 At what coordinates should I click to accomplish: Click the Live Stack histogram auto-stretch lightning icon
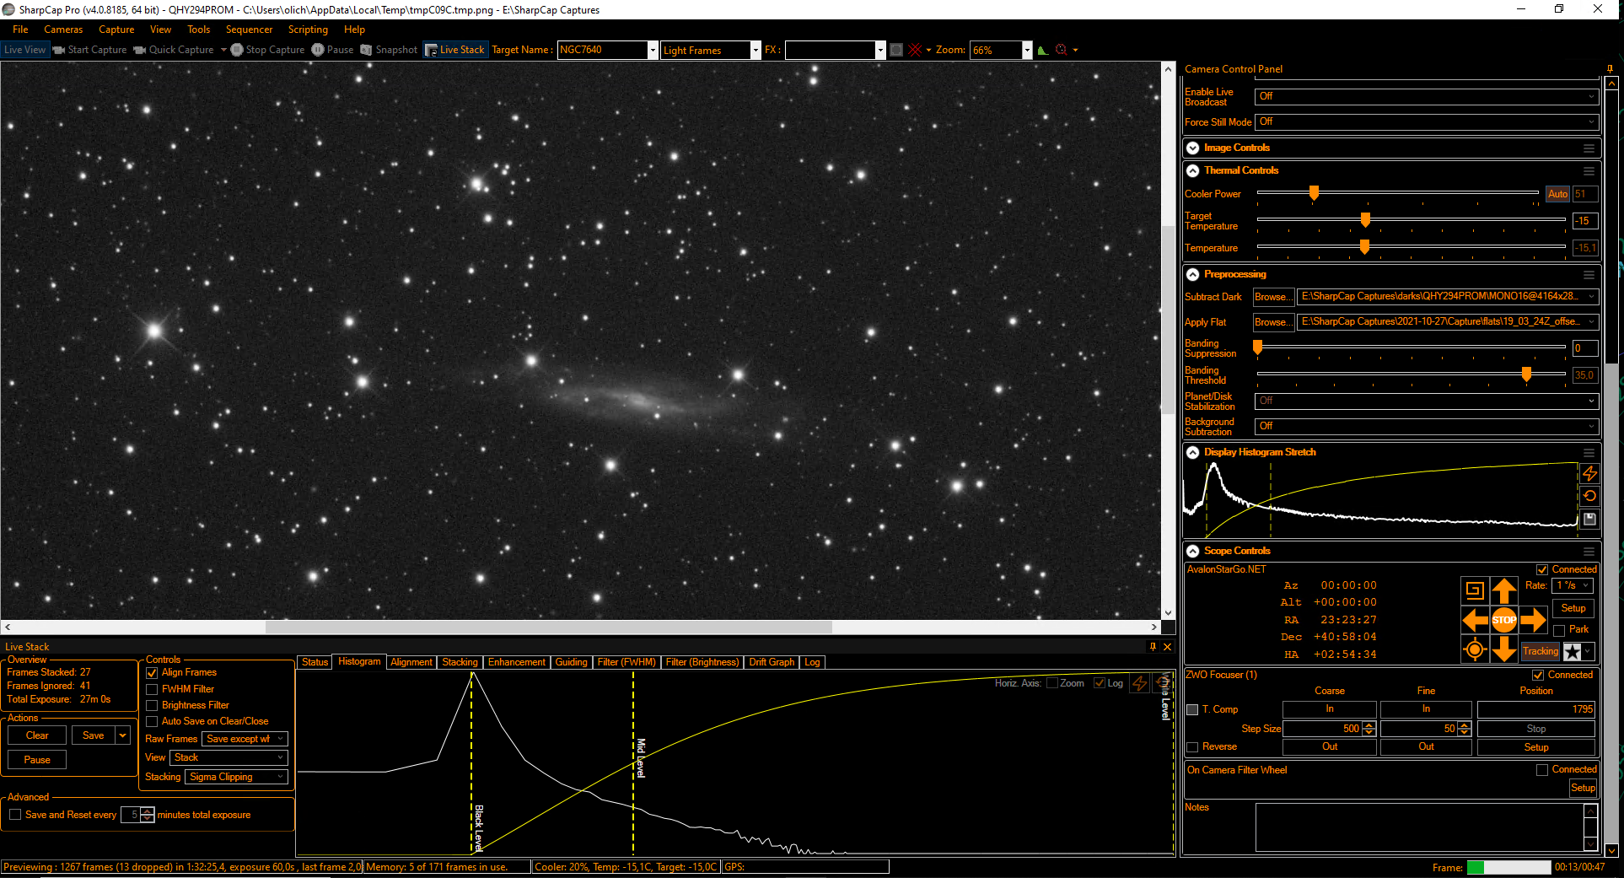[x=1140, y=683]
